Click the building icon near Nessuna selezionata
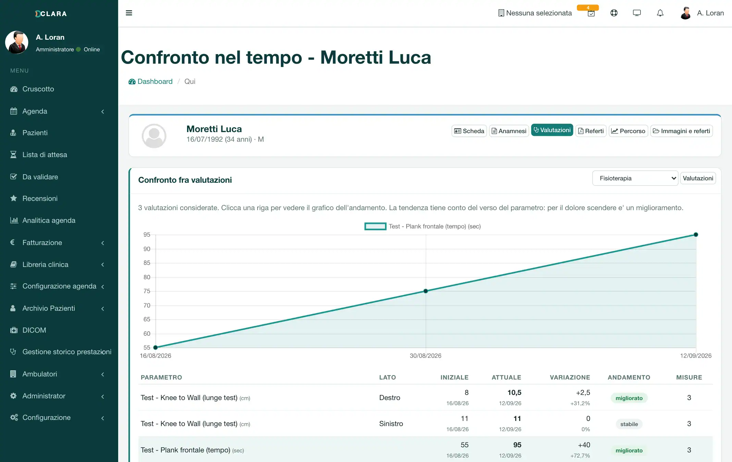 501,13
